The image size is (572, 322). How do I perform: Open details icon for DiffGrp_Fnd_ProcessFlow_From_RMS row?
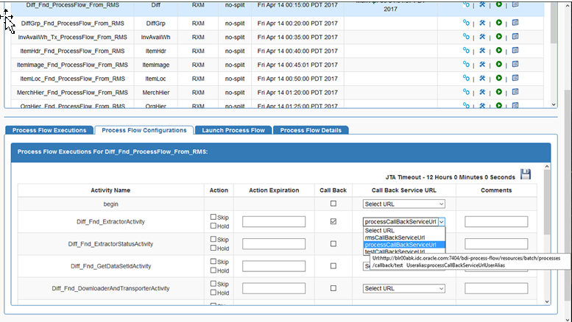515,23
